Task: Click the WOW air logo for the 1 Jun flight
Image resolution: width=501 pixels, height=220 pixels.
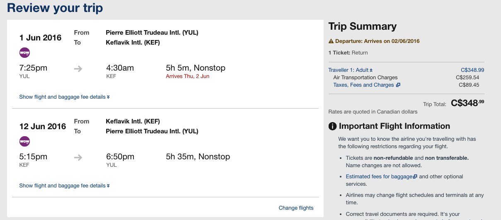Action: 25,53
